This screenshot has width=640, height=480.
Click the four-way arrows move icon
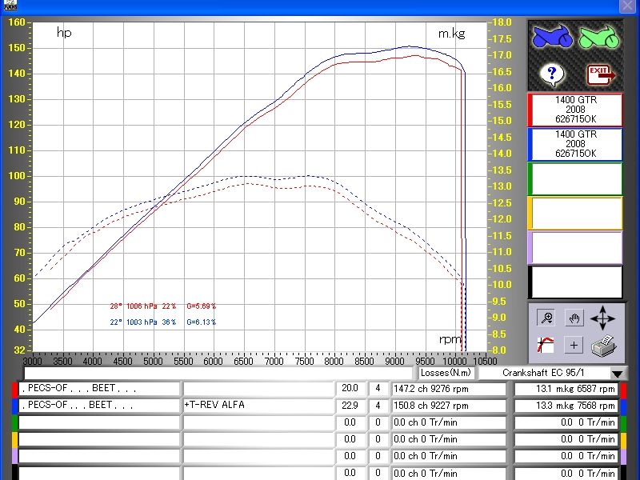603,318
